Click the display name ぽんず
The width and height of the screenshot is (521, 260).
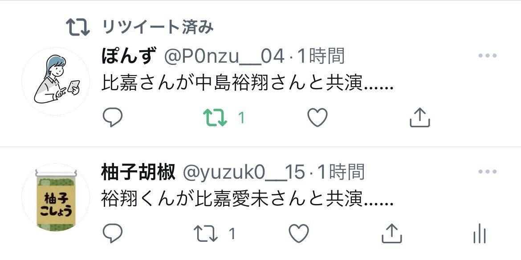[x=129, y=56]
